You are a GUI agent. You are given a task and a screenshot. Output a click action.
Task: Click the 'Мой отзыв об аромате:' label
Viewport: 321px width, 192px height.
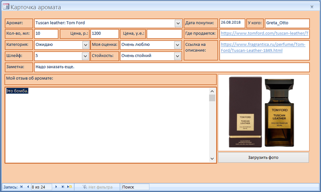tap(111, 80)
